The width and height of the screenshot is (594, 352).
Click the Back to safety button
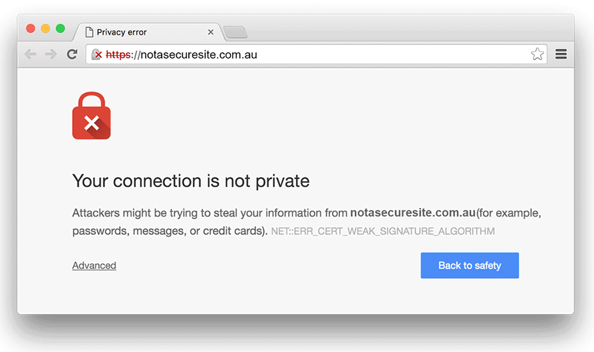click(469, 265)
